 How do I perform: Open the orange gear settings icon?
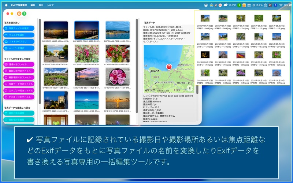[19, 14]
